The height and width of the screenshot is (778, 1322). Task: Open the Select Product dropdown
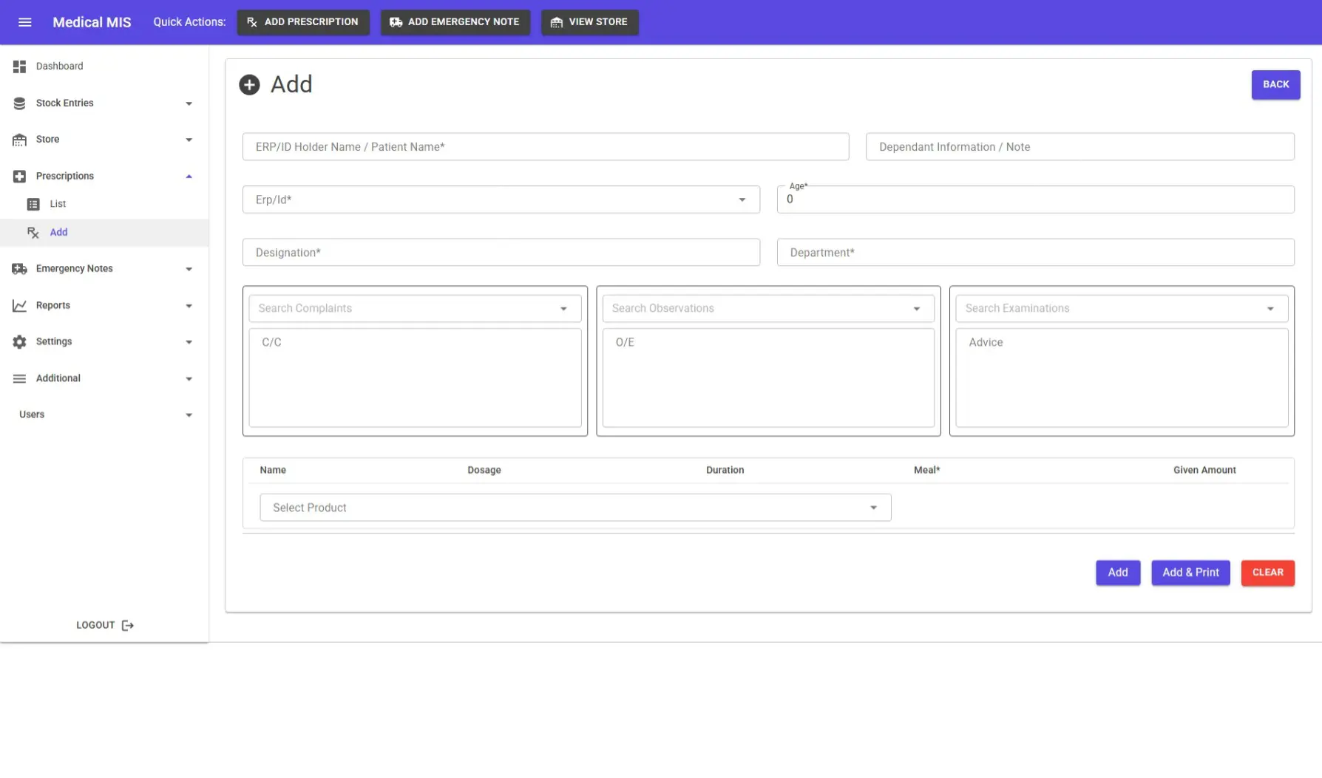point(873,508)
